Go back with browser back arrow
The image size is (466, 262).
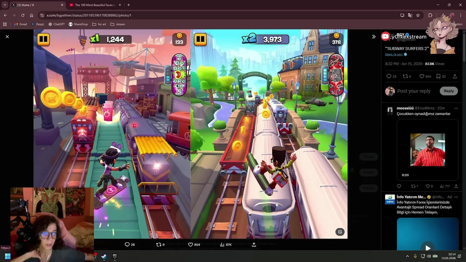[5, 15]
